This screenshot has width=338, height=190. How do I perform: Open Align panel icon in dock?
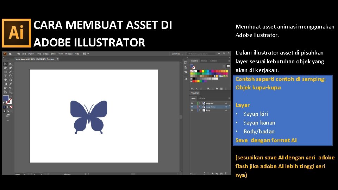coord(186,68)
